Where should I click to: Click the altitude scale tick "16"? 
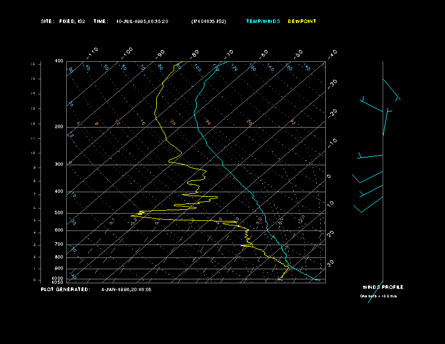34,64
